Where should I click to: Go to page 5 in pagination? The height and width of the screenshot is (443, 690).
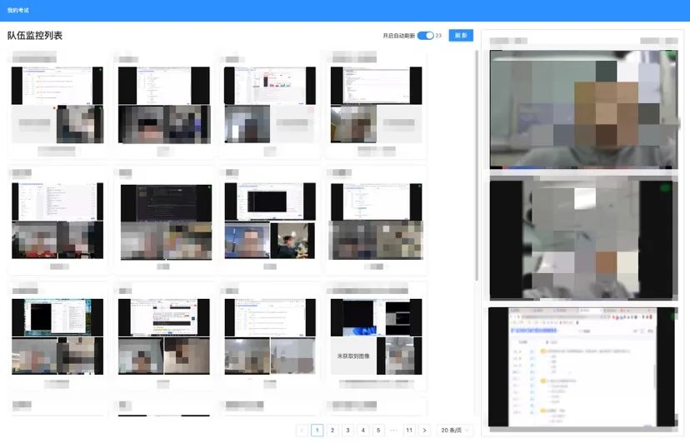pos(378,431)
